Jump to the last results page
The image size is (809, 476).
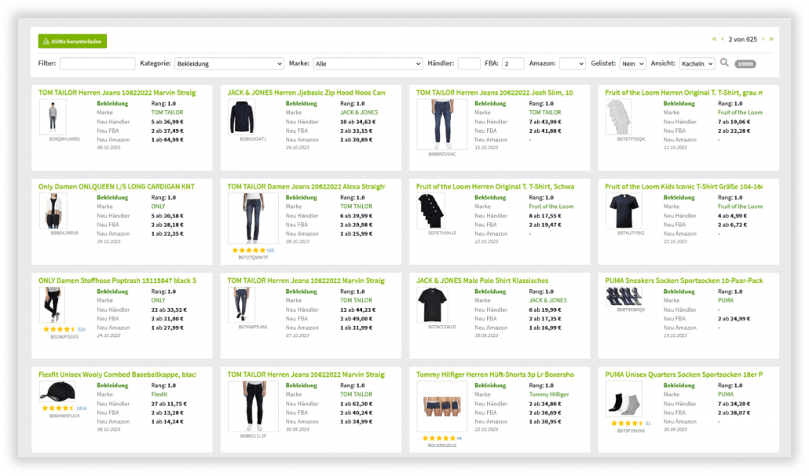coord(771,39)
